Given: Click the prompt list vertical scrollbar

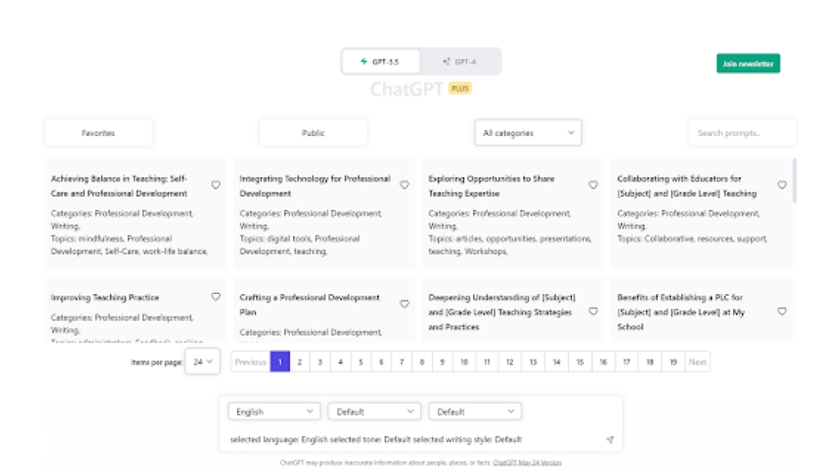Looking at the screenshot, I should 795,180.
